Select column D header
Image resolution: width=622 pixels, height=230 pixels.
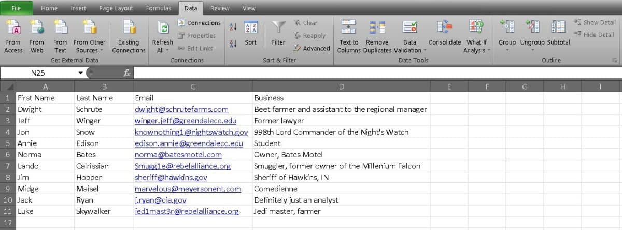click(341, 87)
